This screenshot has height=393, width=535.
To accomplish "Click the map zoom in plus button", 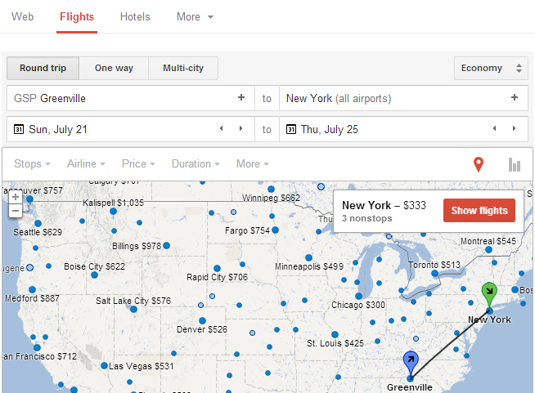I will [16, 197].
